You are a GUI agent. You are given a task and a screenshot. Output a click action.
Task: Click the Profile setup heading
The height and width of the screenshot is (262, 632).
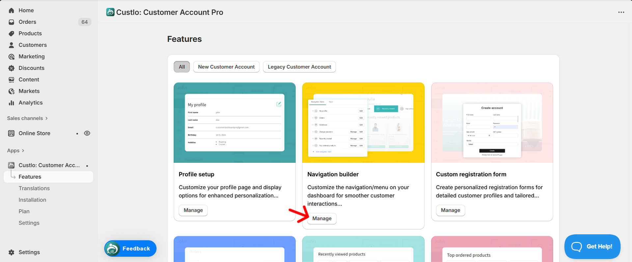point(196,174)
